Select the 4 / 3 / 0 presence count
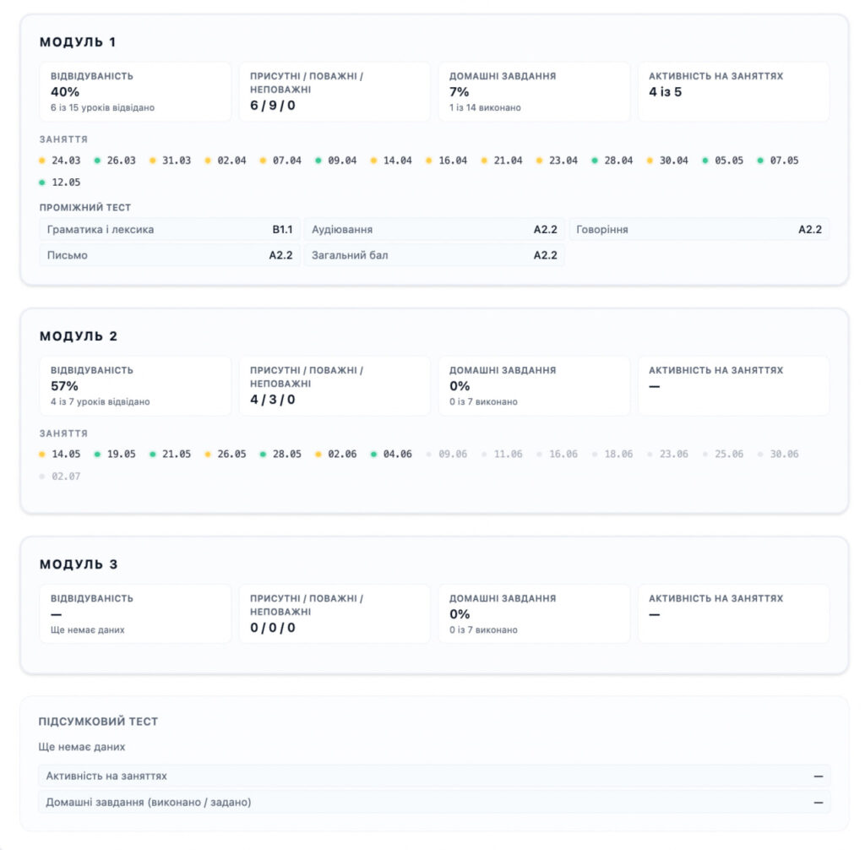 point(273,400)
